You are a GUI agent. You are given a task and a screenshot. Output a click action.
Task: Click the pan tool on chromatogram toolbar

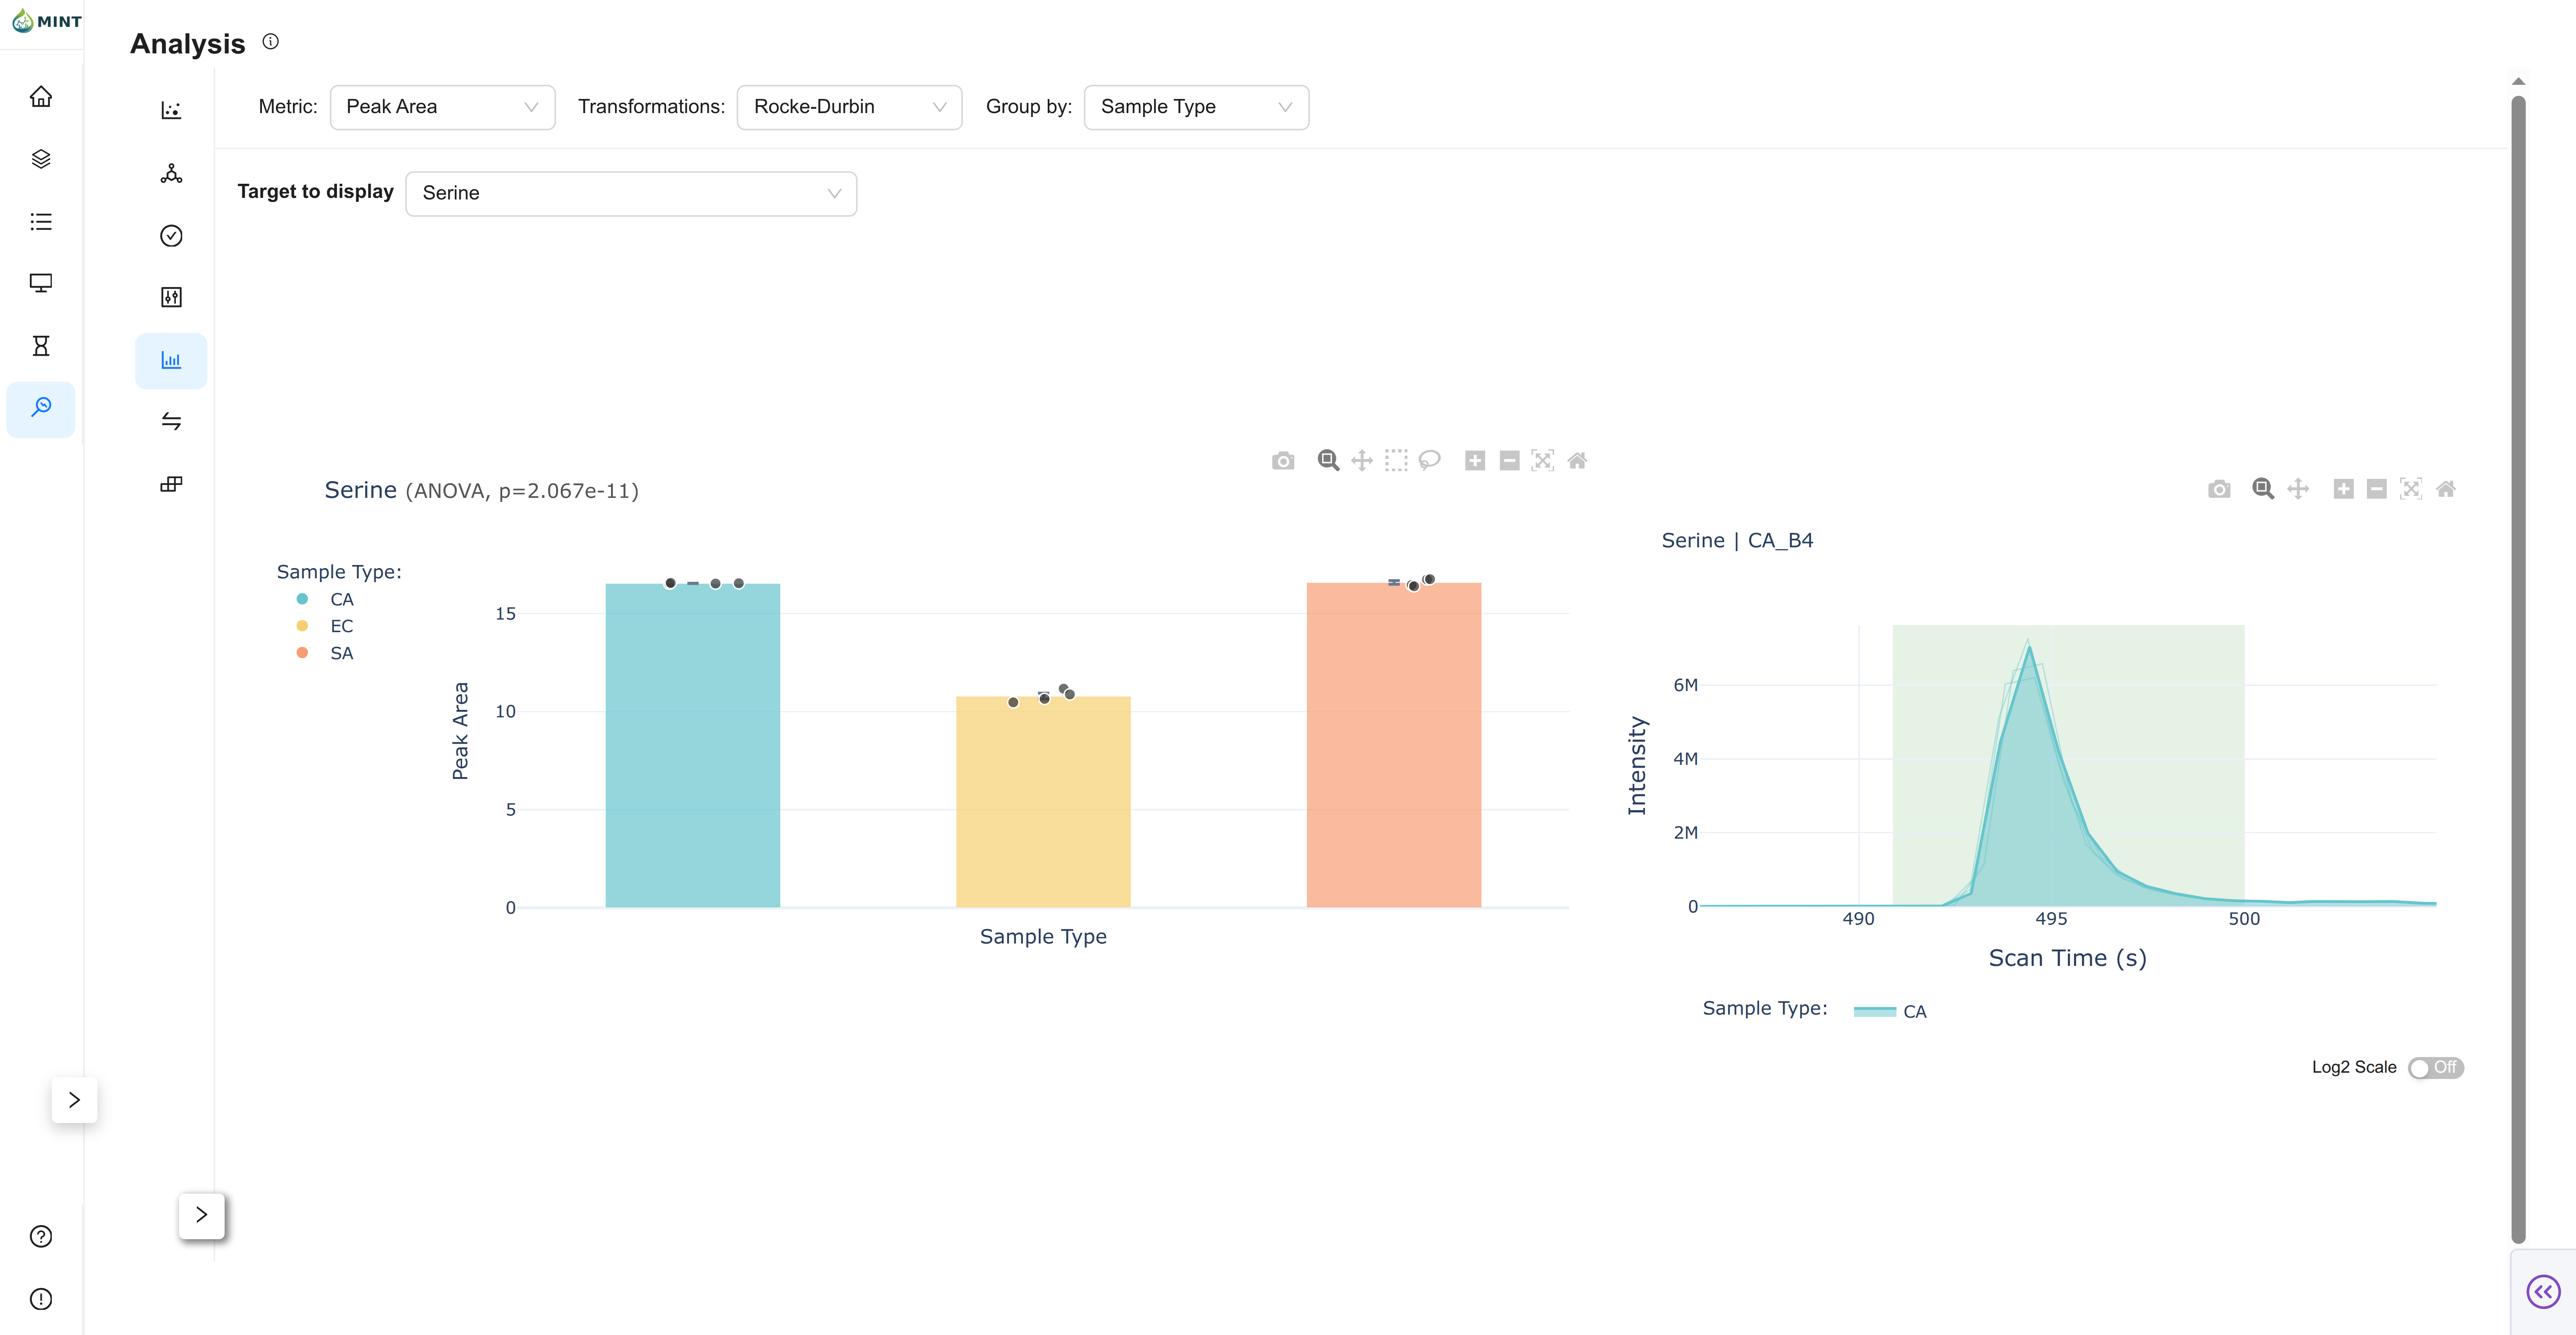click(x=2298, y=489)
